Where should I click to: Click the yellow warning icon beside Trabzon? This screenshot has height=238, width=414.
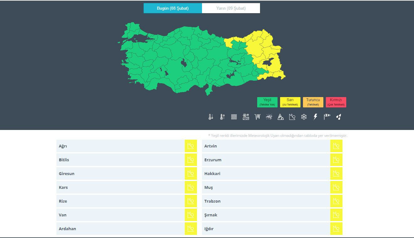(x=336, y=201)
